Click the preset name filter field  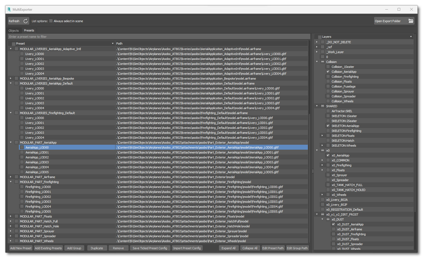point(82,36)
